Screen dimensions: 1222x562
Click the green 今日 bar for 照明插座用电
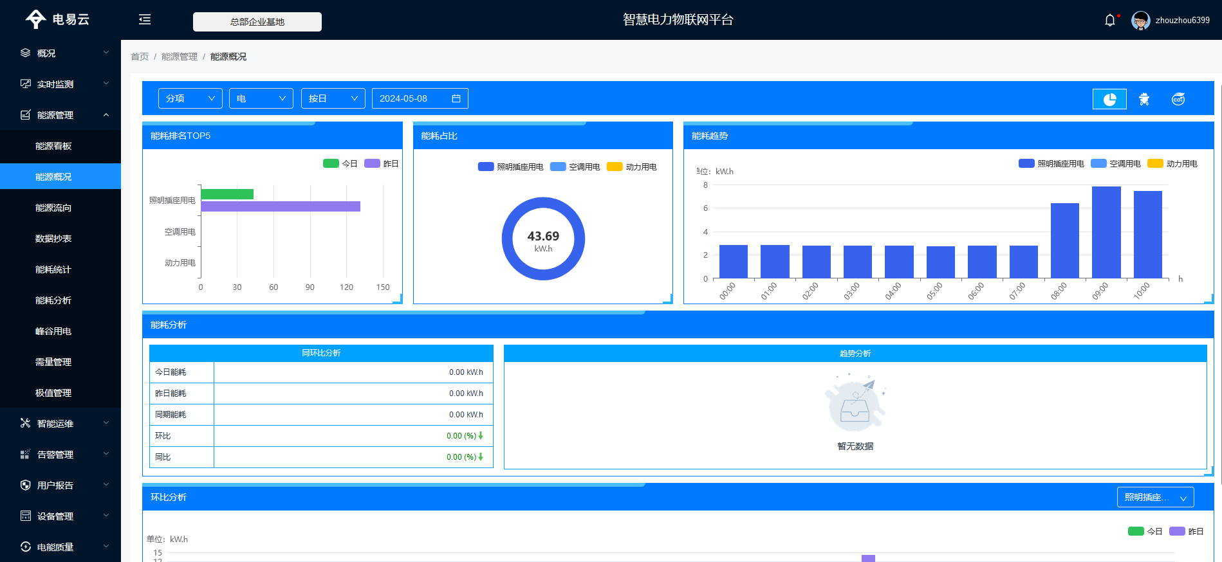227,194
